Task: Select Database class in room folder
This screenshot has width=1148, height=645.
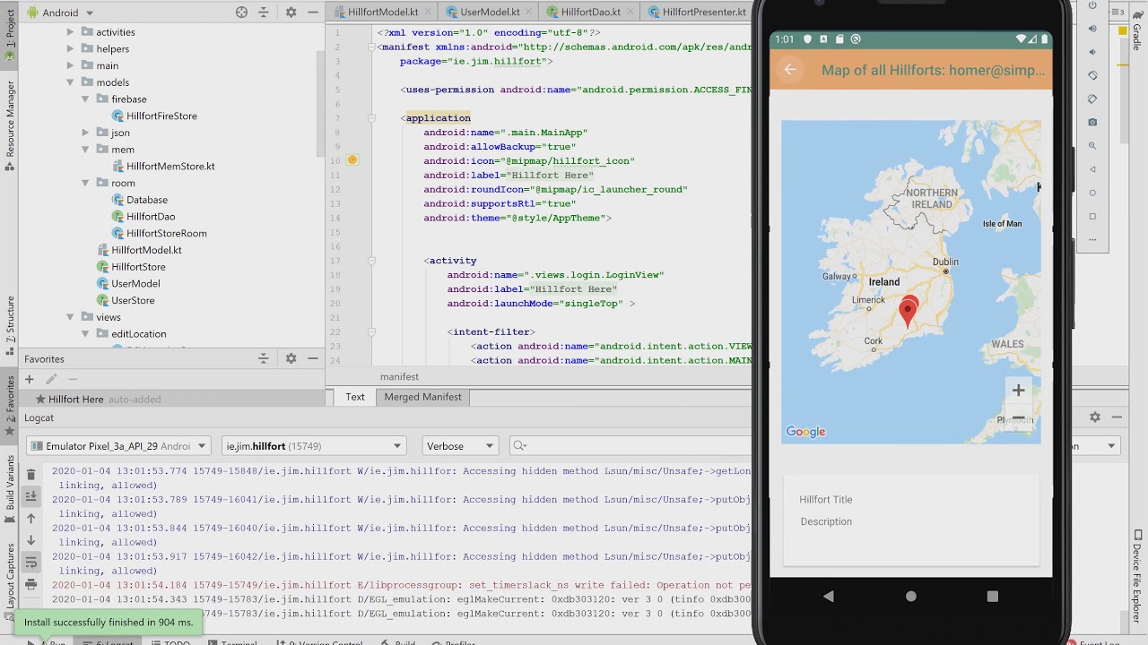Action: (x=147, y=200)
